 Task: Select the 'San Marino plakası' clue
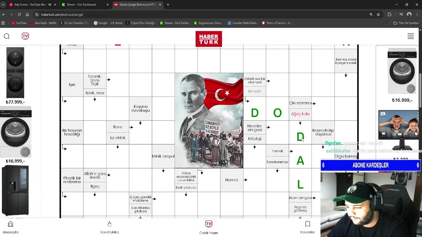tap(140, 209)
